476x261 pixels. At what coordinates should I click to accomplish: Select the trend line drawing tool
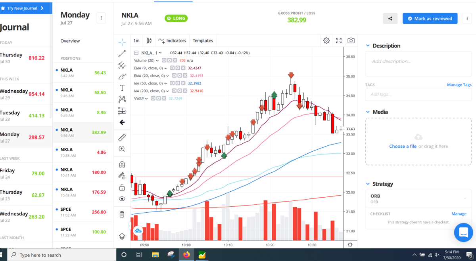(122, 54)
